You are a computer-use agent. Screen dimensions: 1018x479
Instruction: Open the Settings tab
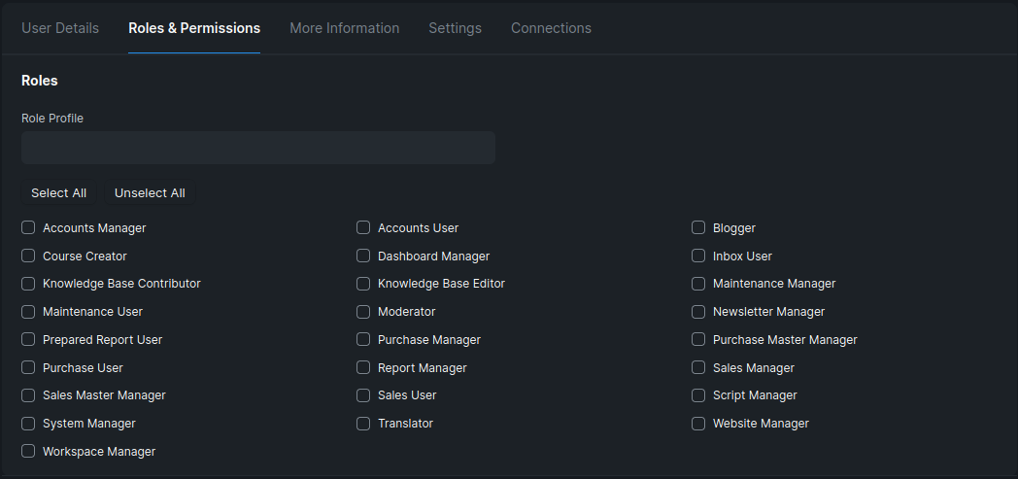coord(455,28)
